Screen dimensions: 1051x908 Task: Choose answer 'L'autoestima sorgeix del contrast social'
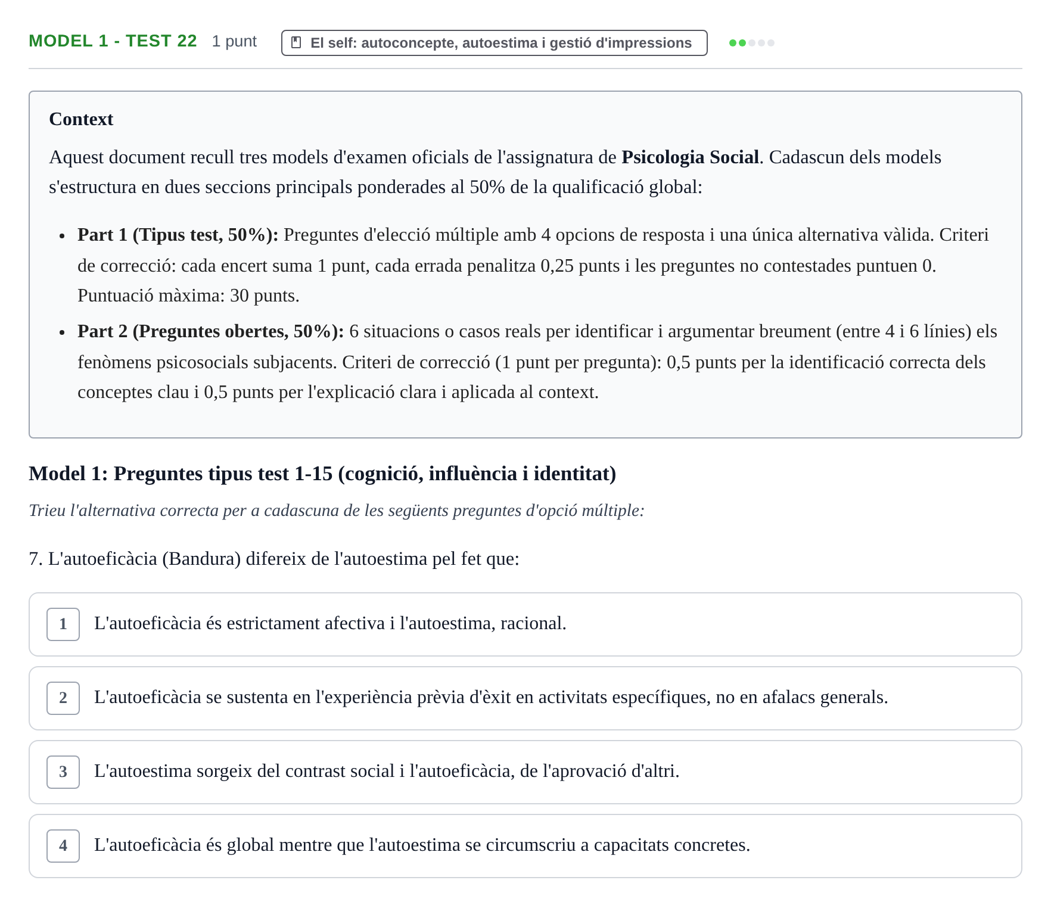pos(525,772)
